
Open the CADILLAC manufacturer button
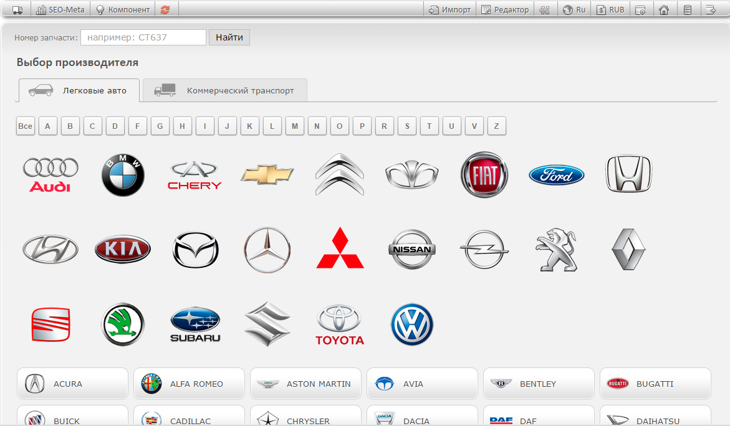189,416
